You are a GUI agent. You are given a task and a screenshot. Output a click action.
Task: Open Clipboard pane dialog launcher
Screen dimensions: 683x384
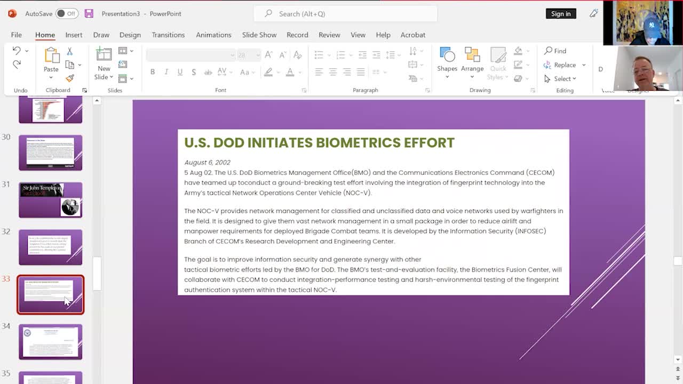point(84,91)
